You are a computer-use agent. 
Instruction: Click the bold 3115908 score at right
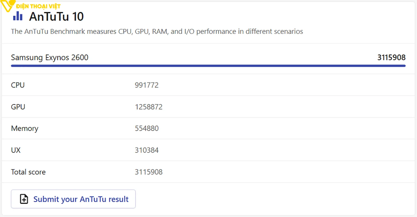[x=391, y=58]
